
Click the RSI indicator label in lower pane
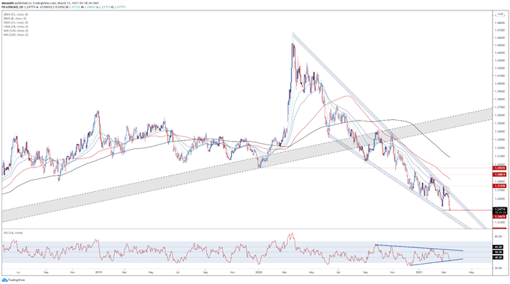pos(13,232)
